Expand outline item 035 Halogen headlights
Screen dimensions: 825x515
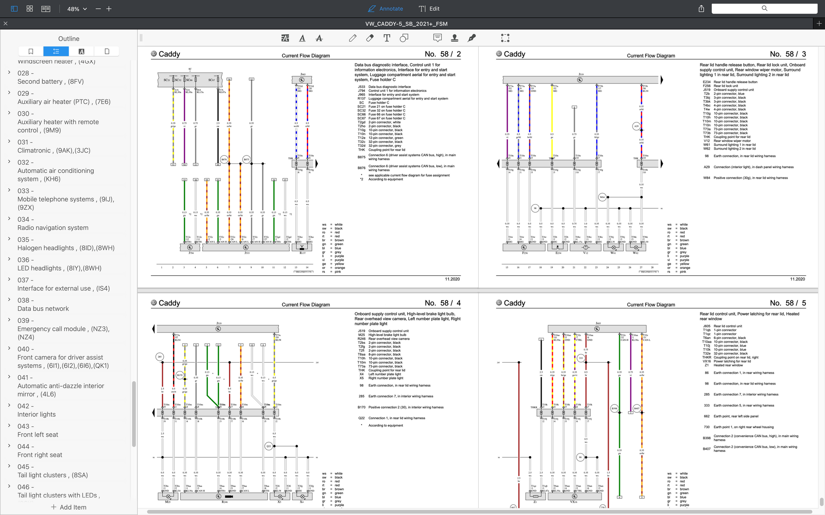click(x=9, y=239)
